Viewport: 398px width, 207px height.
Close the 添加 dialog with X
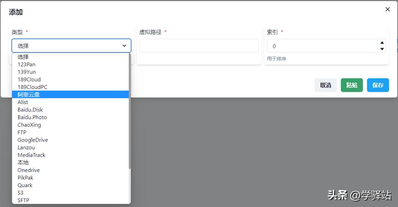point(387,9)
